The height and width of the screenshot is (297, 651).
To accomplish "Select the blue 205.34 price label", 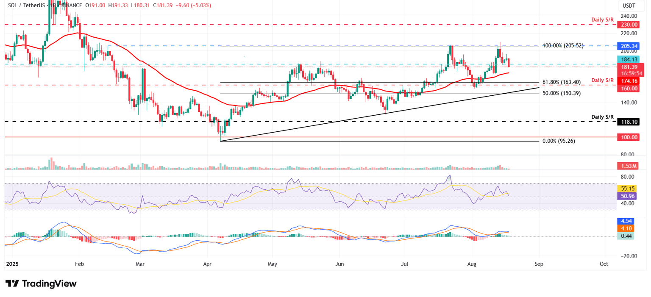I will (629, 46).
